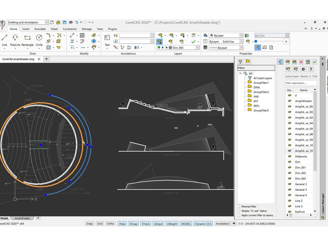Click the Erase tool icon in Modify

(94, 35)
